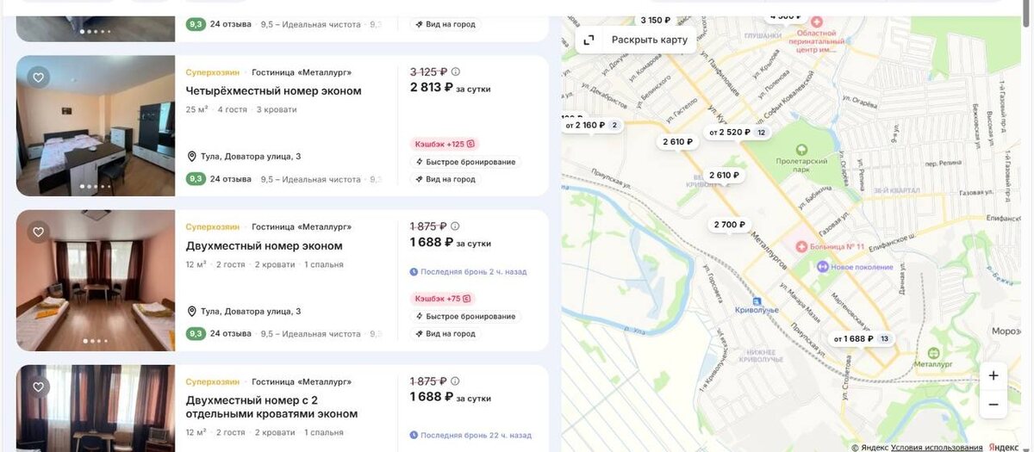Viewport: 1034px width, 452px height.
Task: Open price info icon on 2 отдельными кроватями card
Action: click(456, 381)
